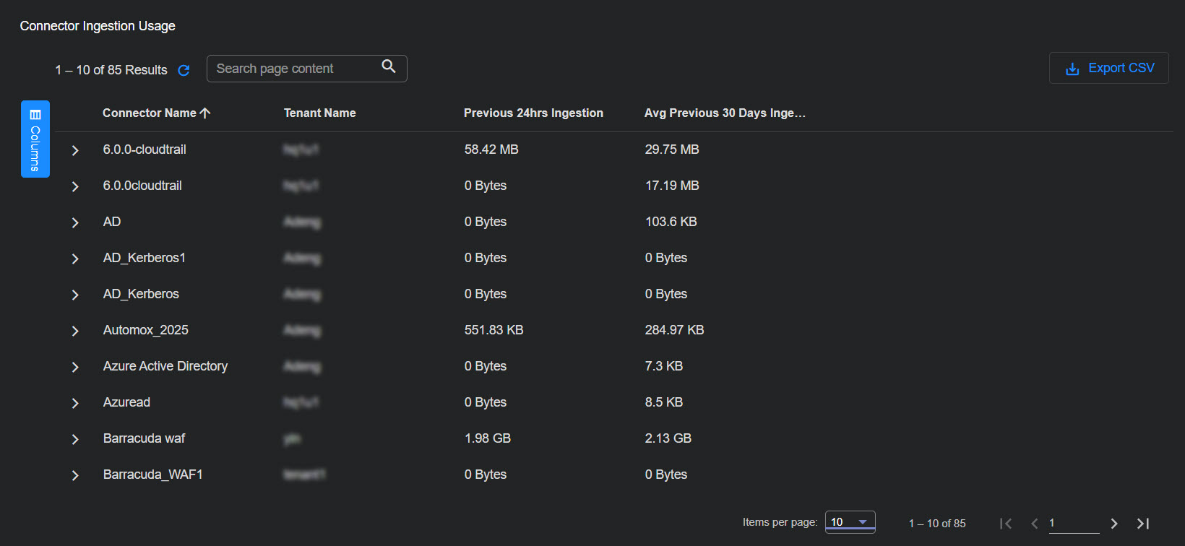Sort by Avg Previous 30 Days column
Screen dimensions: 1185x546
coord(724,113)
